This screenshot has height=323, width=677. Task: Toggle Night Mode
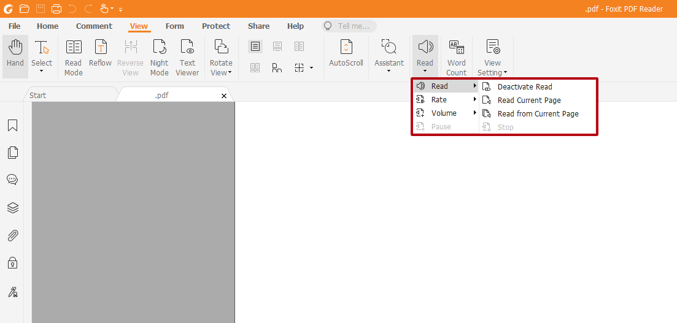pos(159,56)
